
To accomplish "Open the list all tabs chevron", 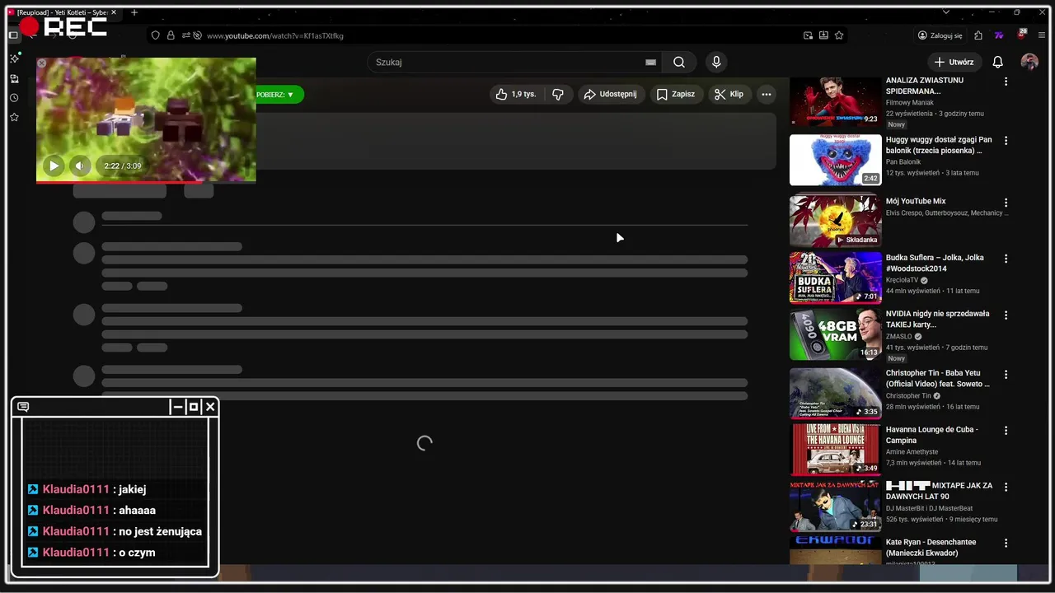I will click(x=945, y=12).
